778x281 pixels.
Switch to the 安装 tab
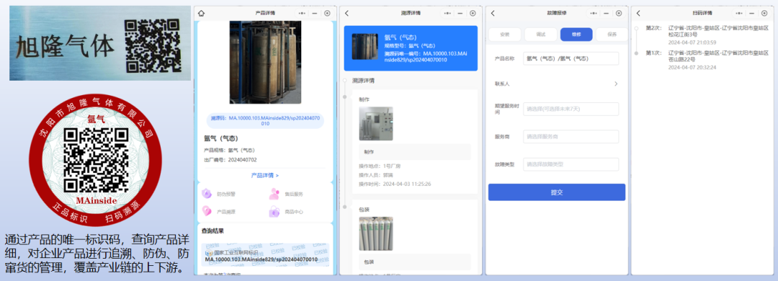click(x=504, y=35)
